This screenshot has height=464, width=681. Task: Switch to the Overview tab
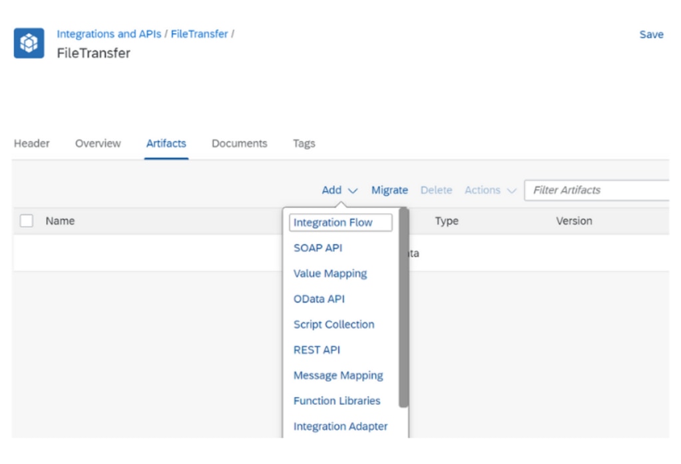(98, 144)
